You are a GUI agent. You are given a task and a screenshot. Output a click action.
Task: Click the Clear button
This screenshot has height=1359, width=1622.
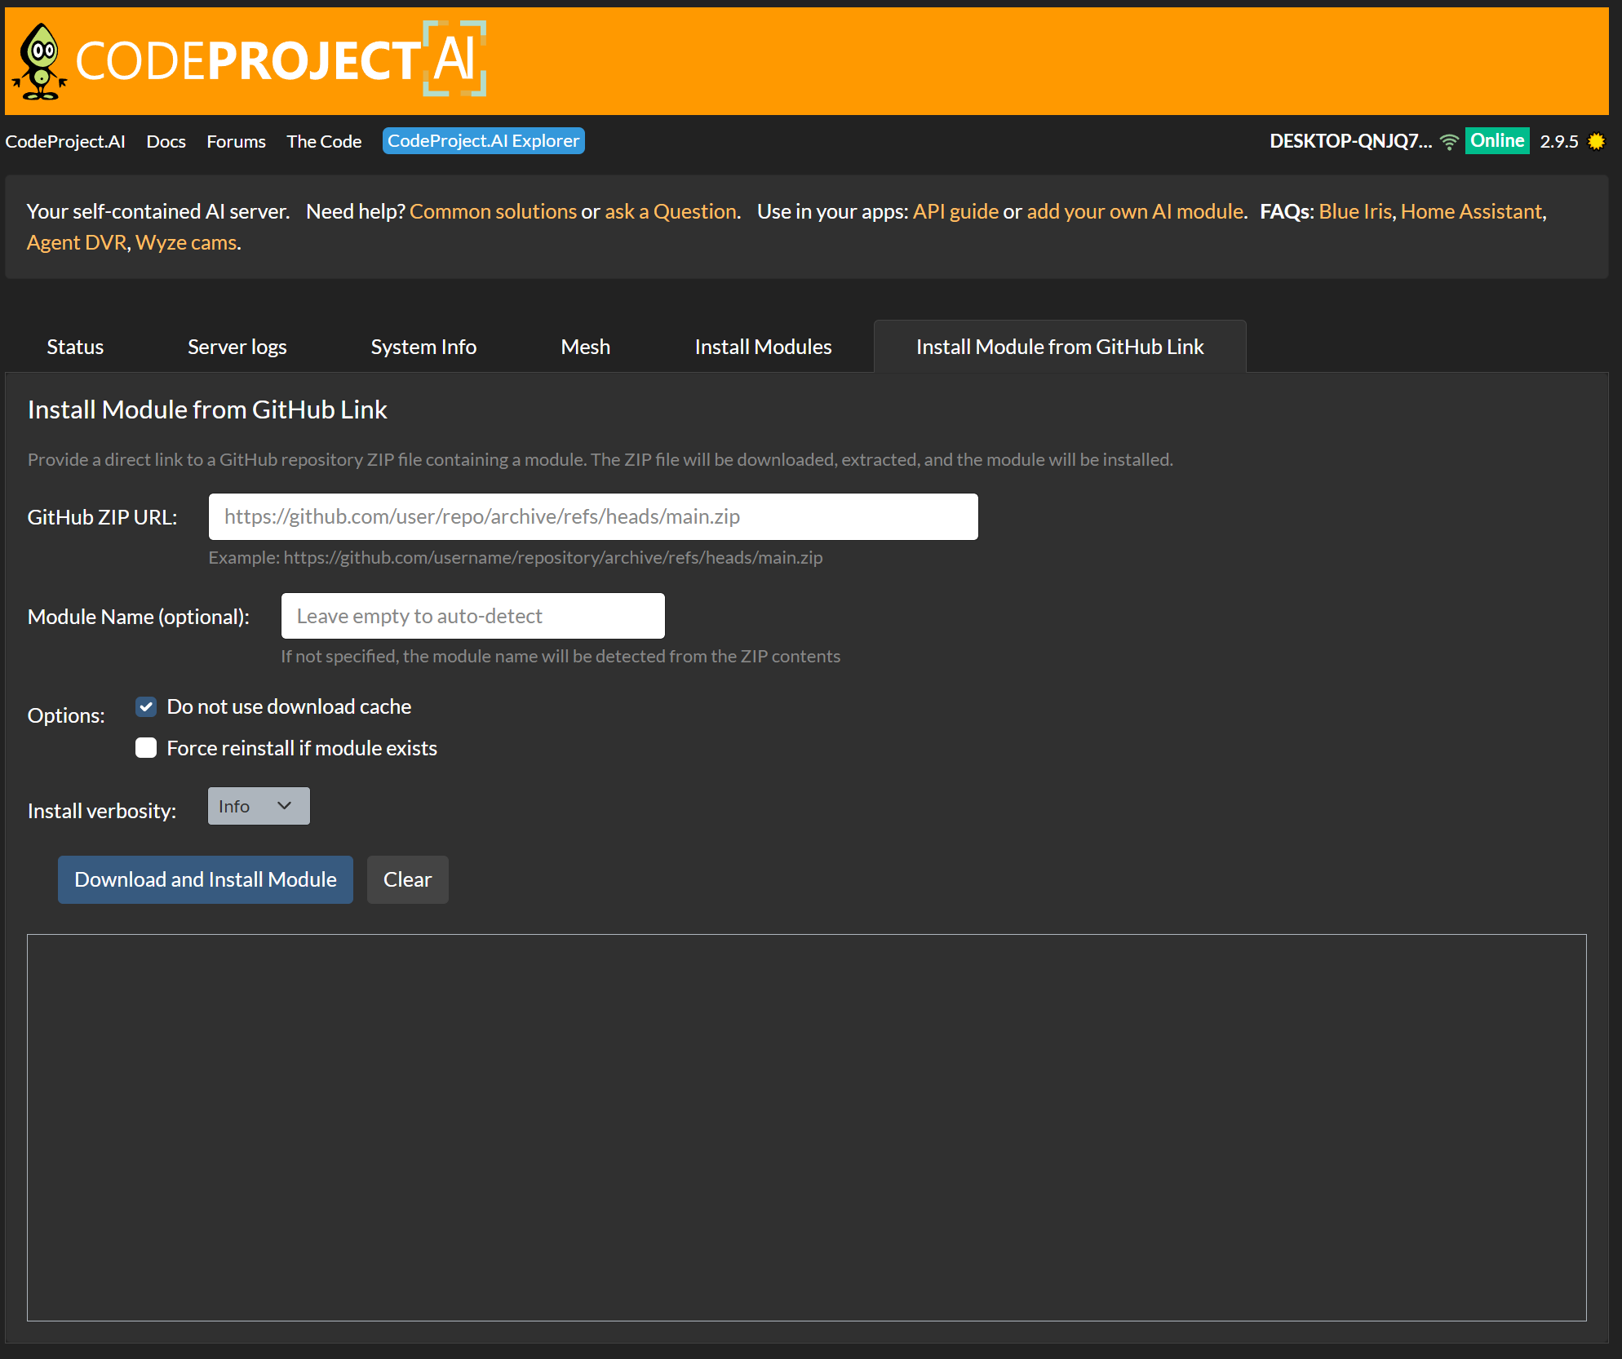[x=407, y=879]
